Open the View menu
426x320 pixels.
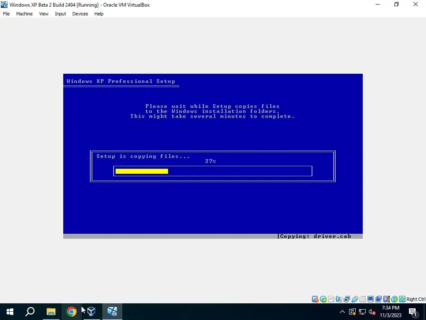pos(43,14)
